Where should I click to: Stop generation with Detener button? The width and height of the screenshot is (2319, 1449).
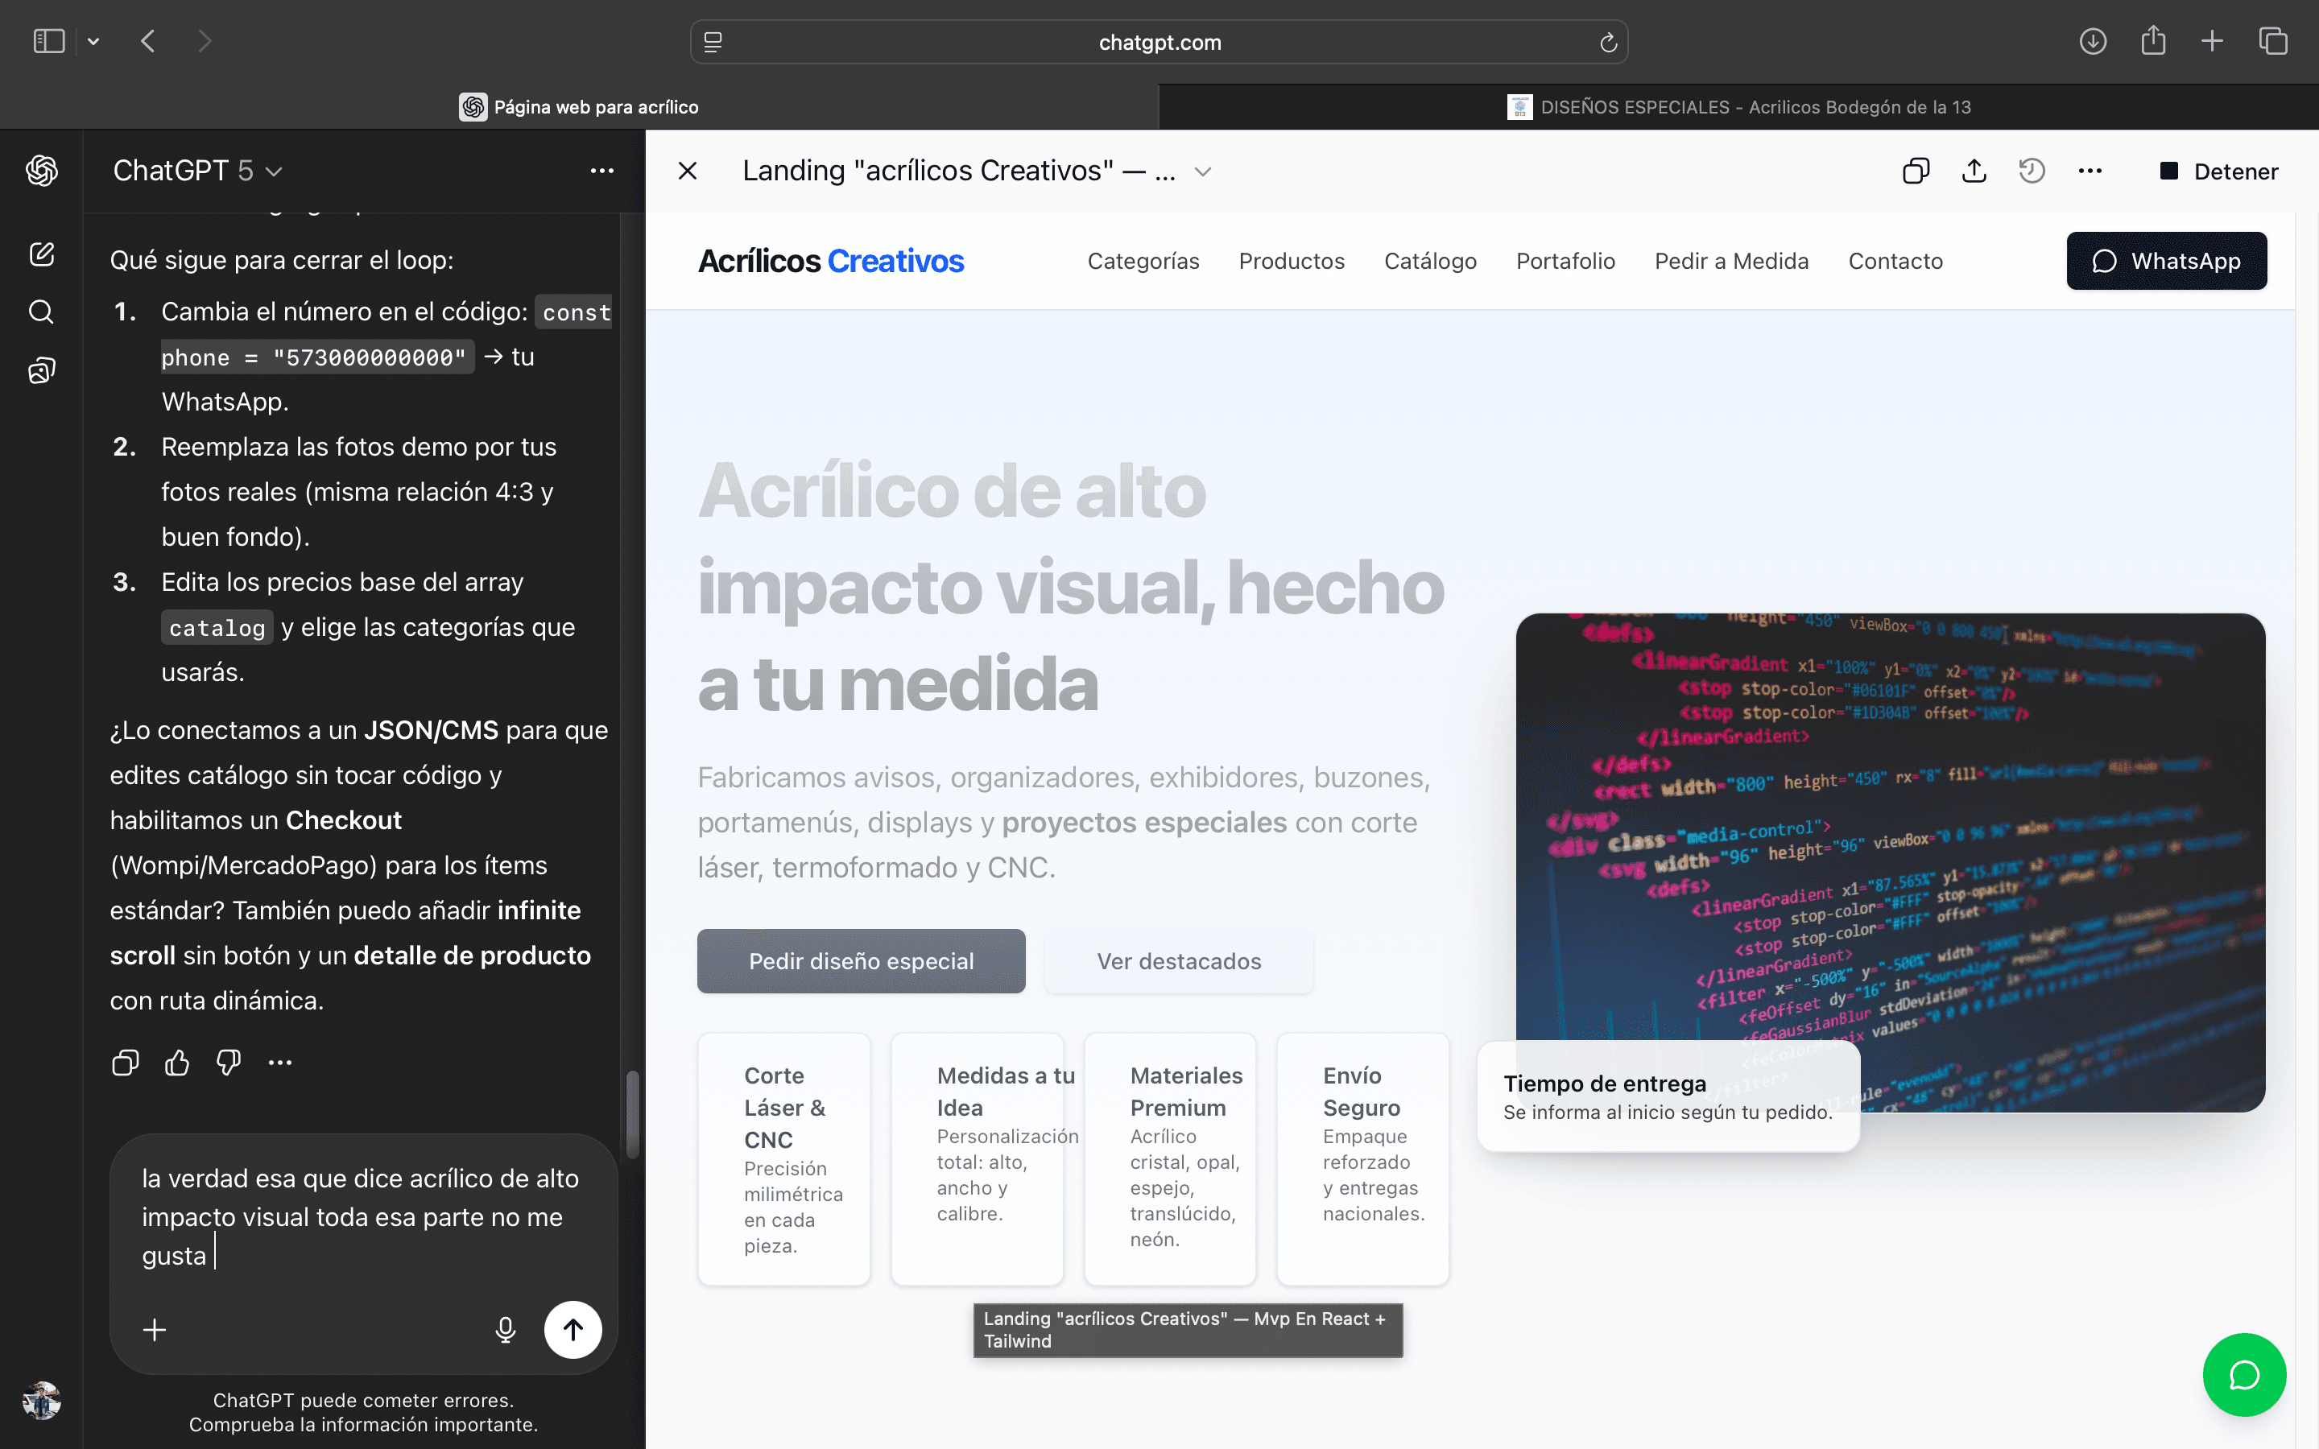point(2218,171)
